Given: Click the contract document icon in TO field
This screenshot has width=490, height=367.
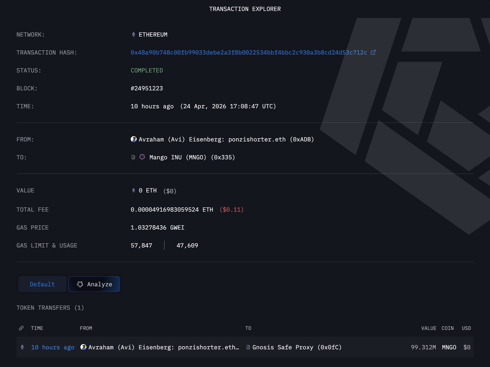Looking at the screenshot, I should tap(133, 157).
